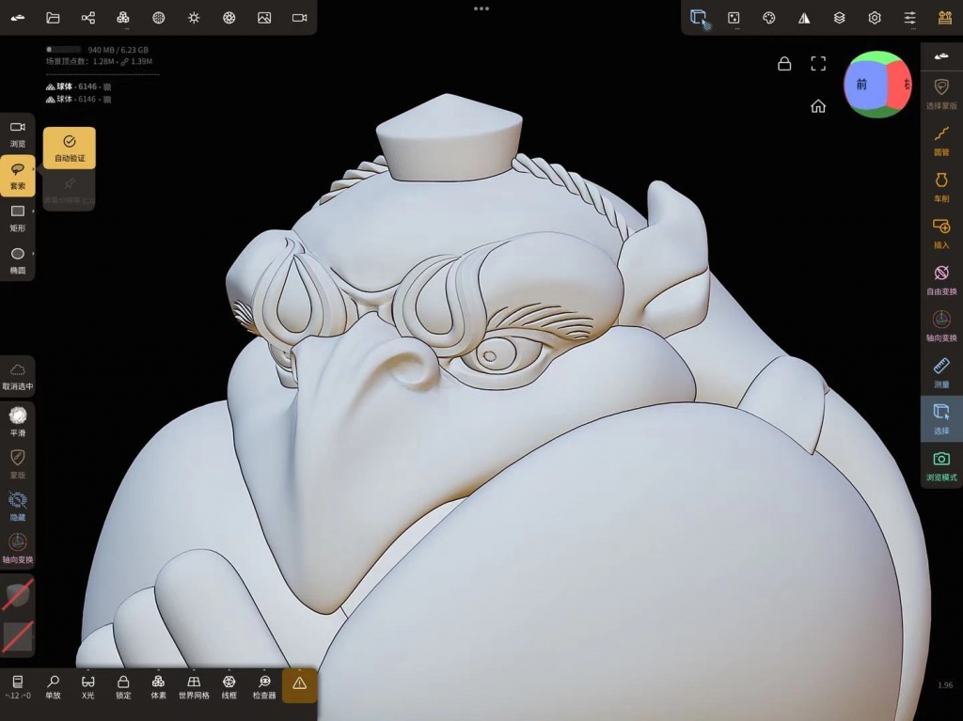Select the 平滑 smooth shortcut
The image size is (963, 721).
pyautogui.click(x=18, y=422)
